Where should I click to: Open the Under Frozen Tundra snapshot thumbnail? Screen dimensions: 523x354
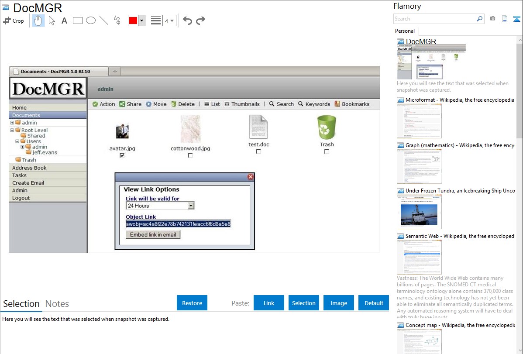pos(419,212)
